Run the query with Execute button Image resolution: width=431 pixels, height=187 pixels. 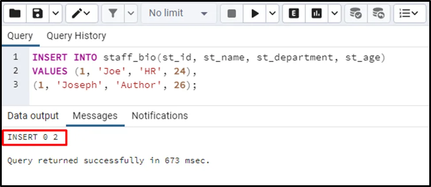255,14
